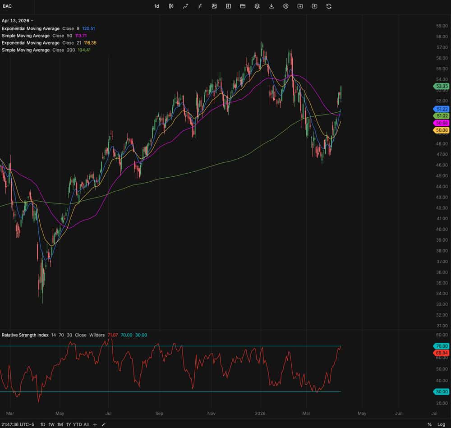Click the SMA 200 value 104.41
Image resolution: width=451 pixels, height=428 pixels.
click(84, 50)
